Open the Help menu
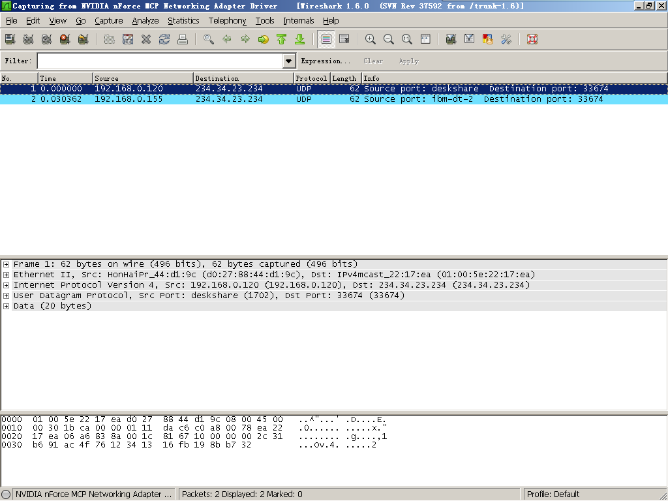 coord(331,20)
